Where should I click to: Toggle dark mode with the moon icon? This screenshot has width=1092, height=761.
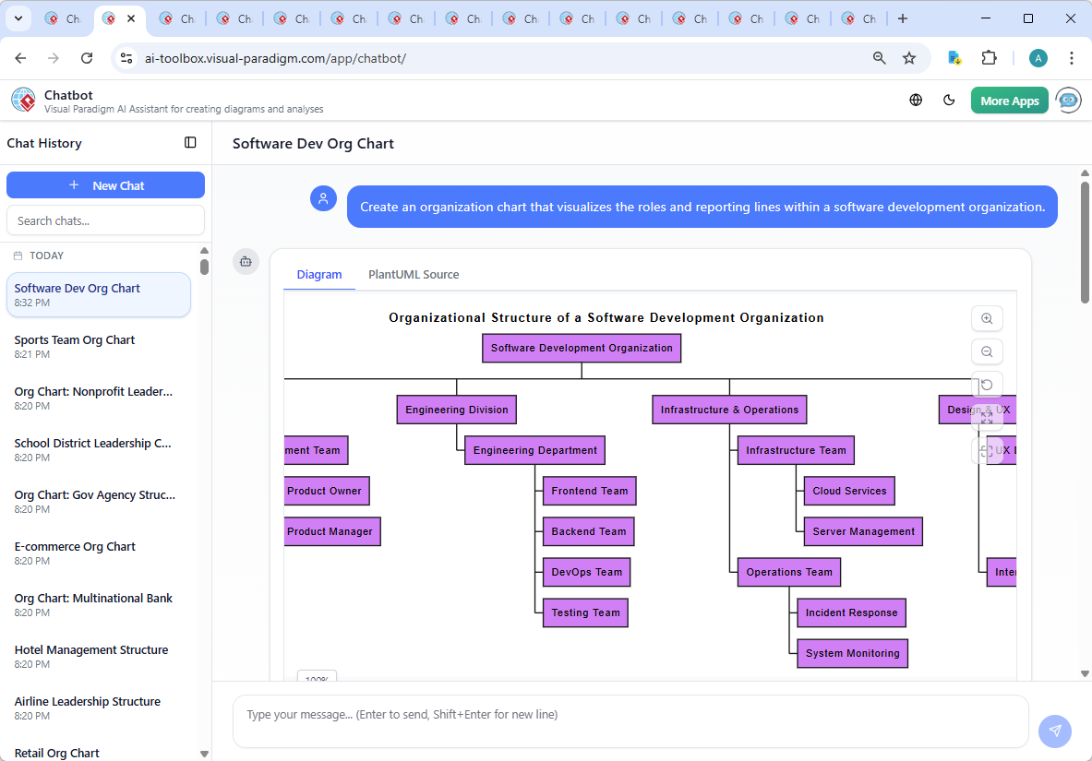pyautogui.click(x=949, y=101)
